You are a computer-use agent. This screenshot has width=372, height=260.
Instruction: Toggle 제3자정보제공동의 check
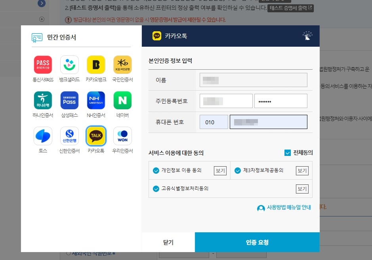(237, 171)
